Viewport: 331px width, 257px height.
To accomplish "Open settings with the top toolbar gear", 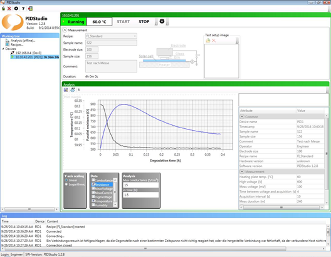I will coord(16,9).
